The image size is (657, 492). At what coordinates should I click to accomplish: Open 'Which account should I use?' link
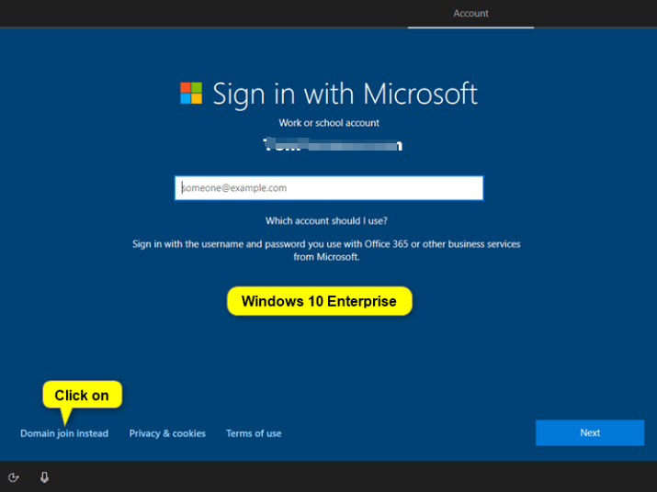pyautogui.click(x=326, y=221)
